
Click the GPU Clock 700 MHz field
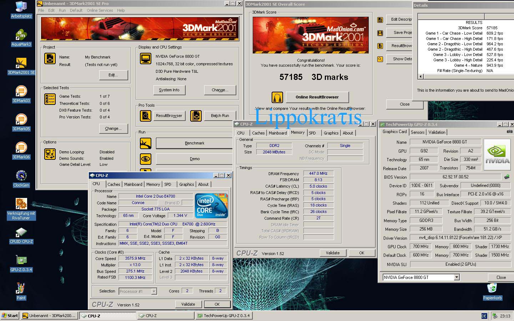point(420,246)
